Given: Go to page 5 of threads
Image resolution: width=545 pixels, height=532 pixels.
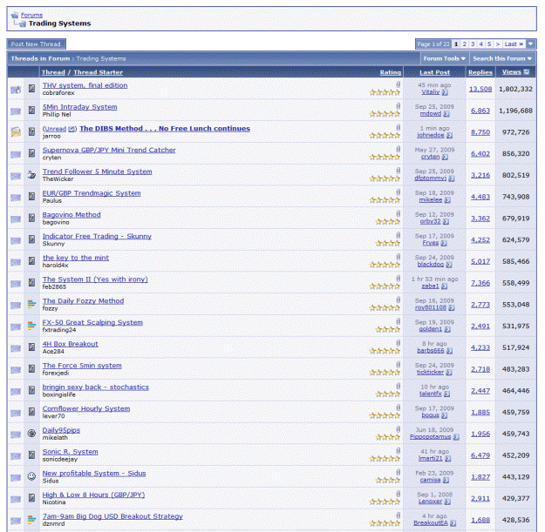Looking at the screenshot, I should click(489, 44).
